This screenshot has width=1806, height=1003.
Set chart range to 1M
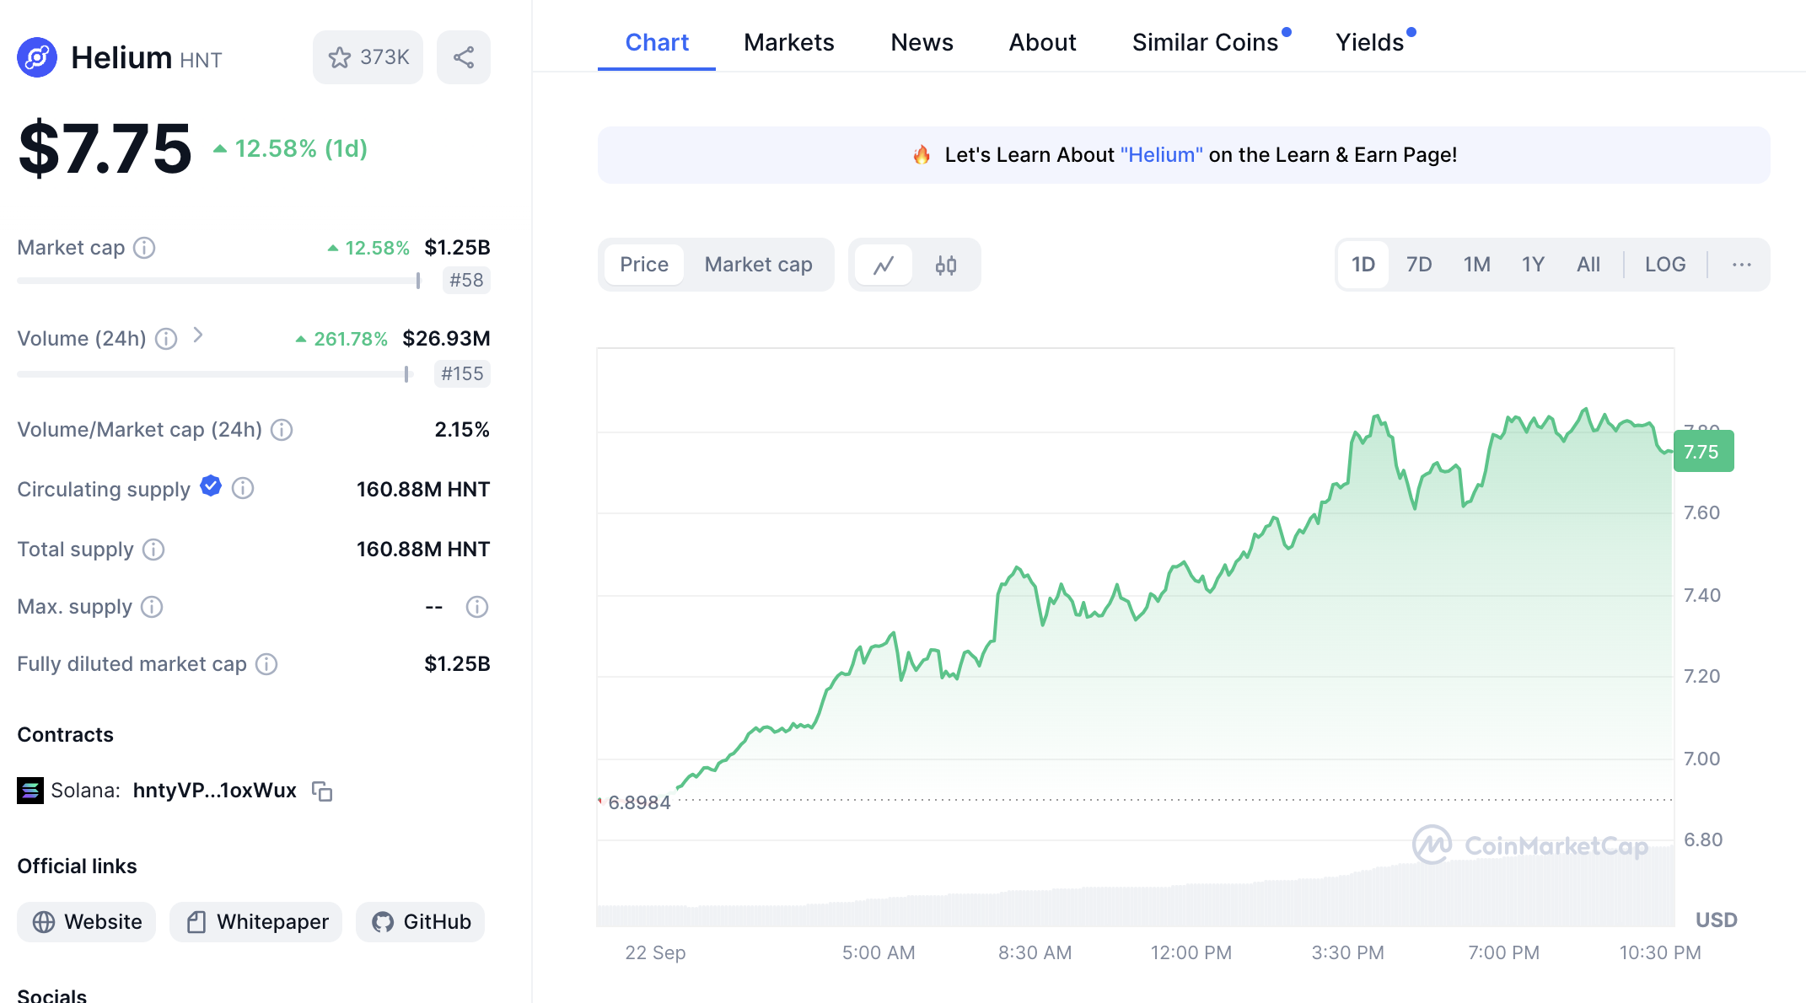pyautogui.click(x=1477, y=265)
